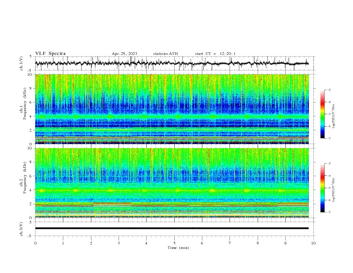Click the ch.2 PSD color scale bar
The width and height of the screenshot is (353, 273).
coord(322,188)
